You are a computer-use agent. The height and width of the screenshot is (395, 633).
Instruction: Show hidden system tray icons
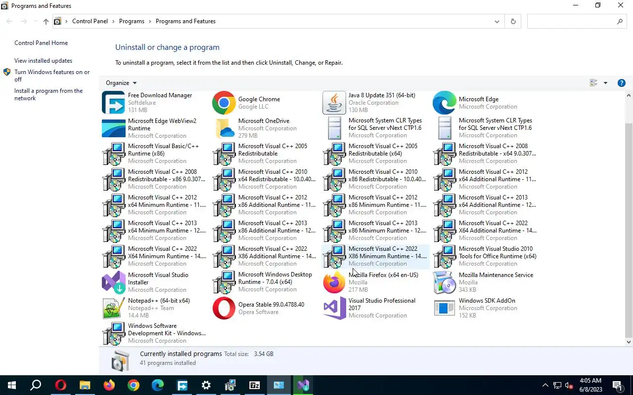point(545,385)
